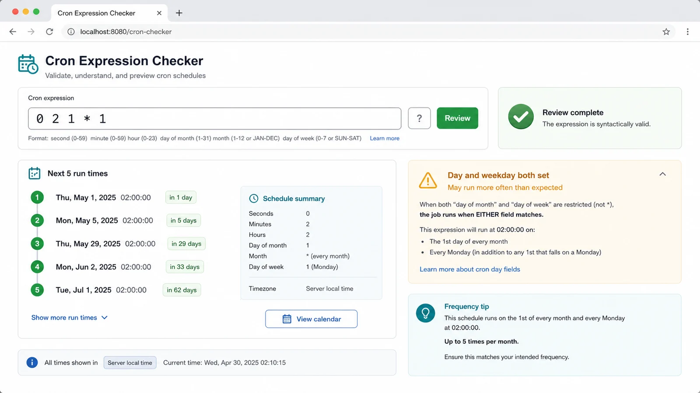Click the warning triangle icon

[428, 180]
